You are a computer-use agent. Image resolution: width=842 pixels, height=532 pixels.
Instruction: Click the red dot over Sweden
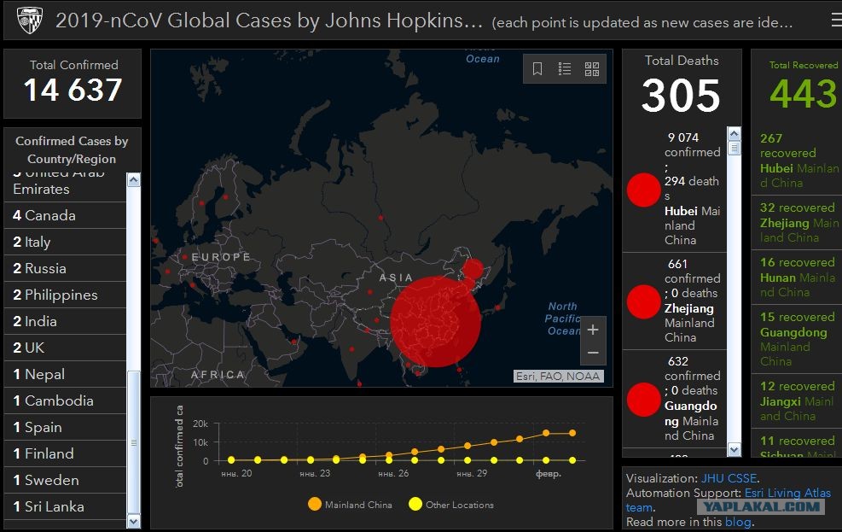tap(202, 203)
